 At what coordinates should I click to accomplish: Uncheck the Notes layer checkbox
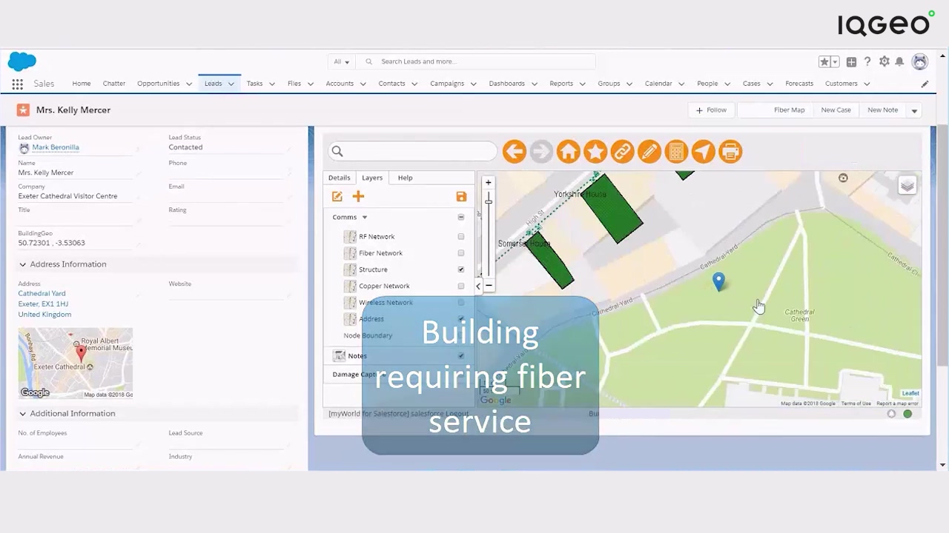pyautogui.click(x=461, y=356)
